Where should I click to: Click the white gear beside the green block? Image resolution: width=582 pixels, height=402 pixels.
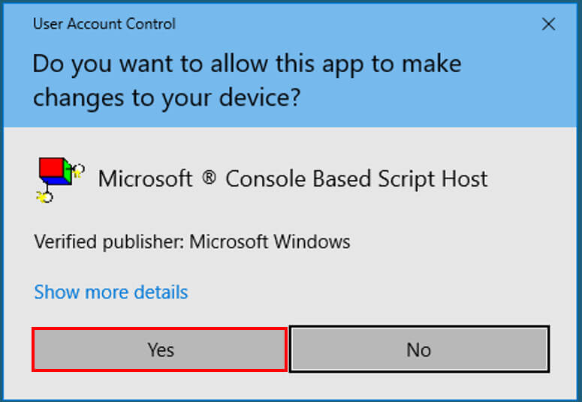coord(79,169)
